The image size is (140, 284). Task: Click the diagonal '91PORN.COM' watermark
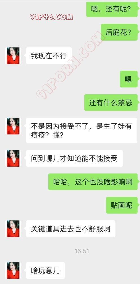pos(69,65)
